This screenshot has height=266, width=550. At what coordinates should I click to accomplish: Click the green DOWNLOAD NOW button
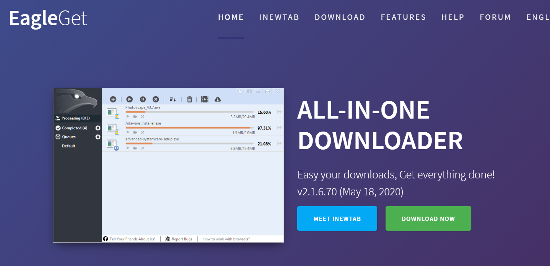[428, 218]
